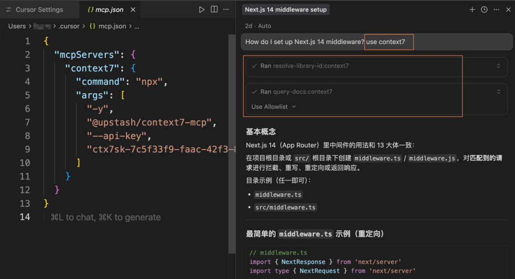Open chat history clock icon
Viewport: 515px width, 279px height.
tap(484, 10)
